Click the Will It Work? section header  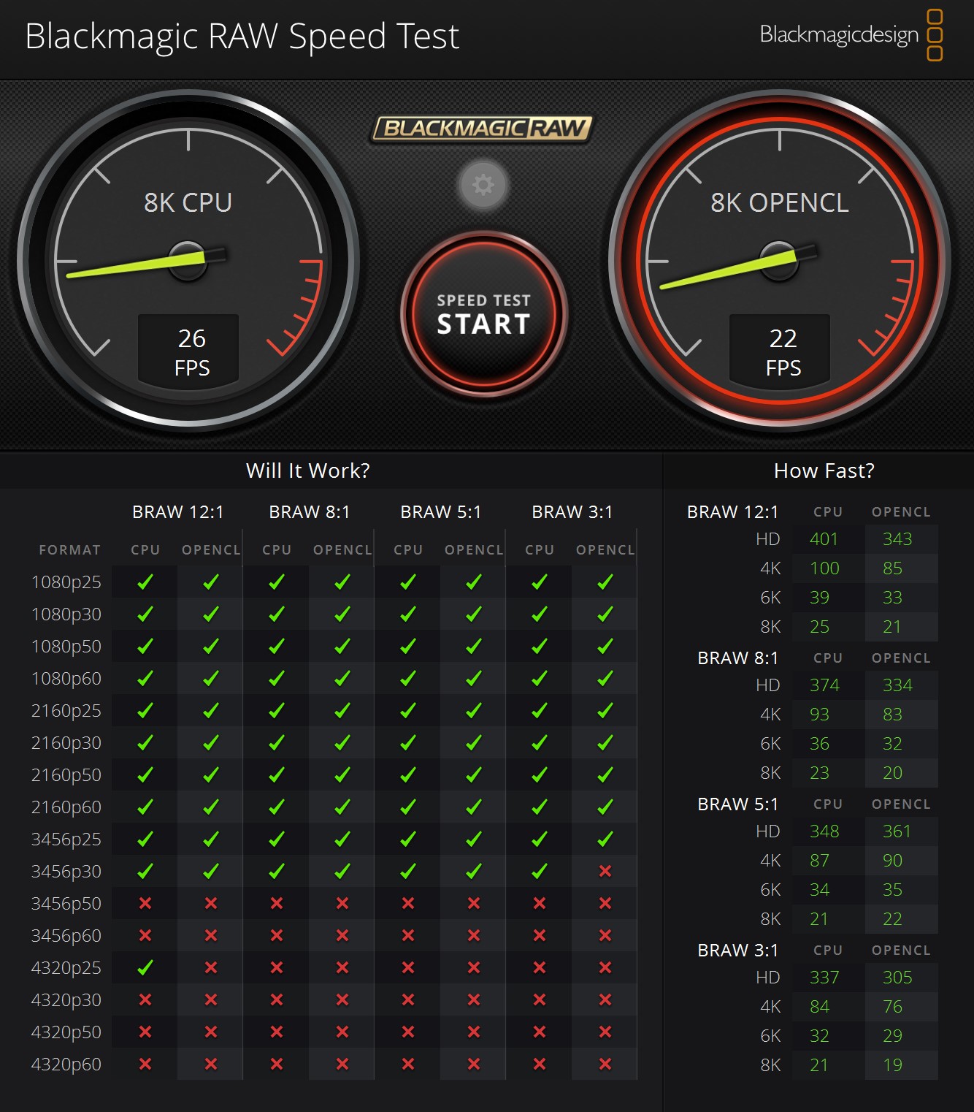(307, 471)
